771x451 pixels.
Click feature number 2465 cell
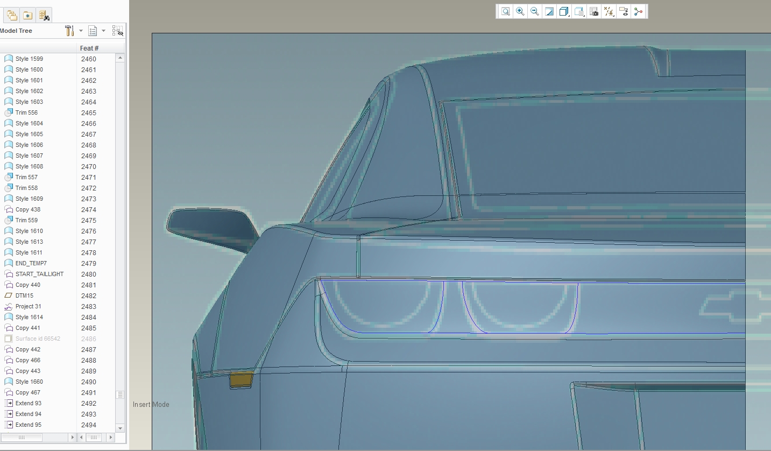pyautogui.click(x=89, y=112)
